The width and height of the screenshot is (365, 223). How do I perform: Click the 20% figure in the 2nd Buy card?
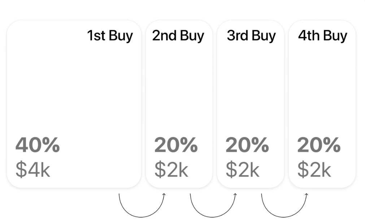[x=176, y=145]
